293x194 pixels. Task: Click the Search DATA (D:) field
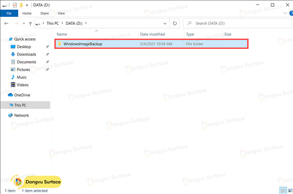[237, 23]
